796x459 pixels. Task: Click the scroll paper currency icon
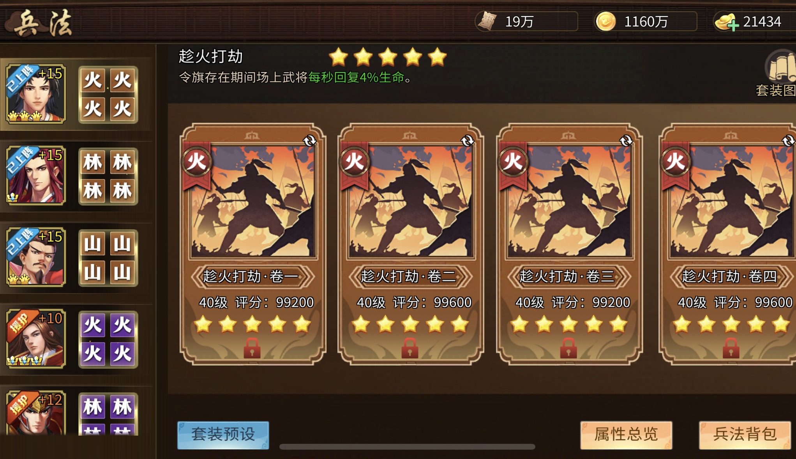click(487, 21)
